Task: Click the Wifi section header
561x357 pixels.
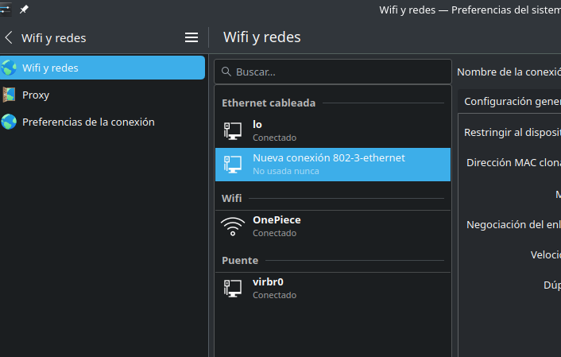Action: pyautogui.click(x=232, y=198)
